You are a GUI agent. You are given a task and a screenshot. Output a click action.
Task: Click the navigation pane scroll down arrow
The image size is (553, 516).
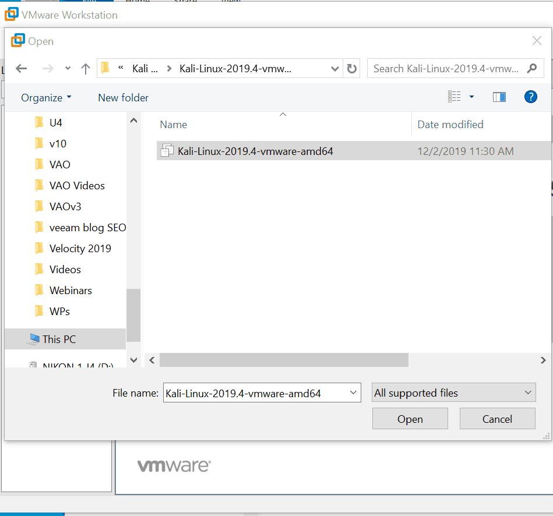pyautogui.click(x=133, y=360)
